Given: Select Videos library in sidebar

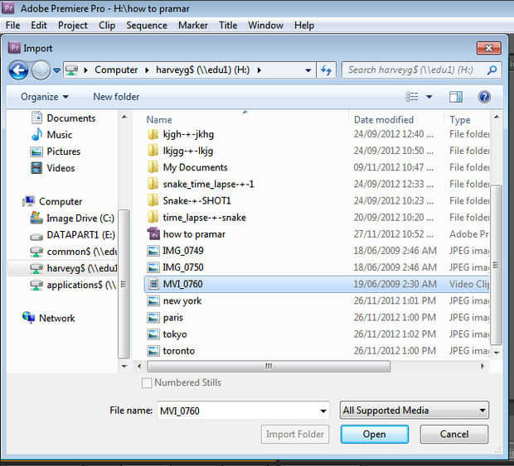Looking at the screenshot, I should point(53,168).
